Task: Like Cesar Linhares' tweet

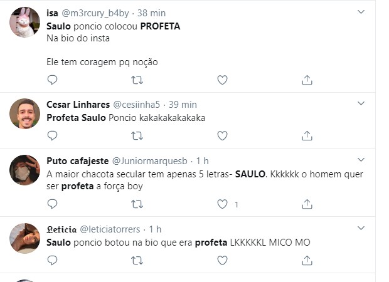Action: 222,135
